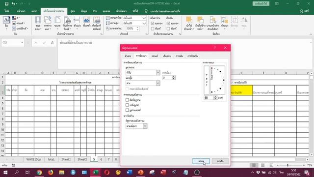The width and height of the screenshot is (314, 177).
Task: Toggle Headings View checkbox
Action: [x=168, y=24]
